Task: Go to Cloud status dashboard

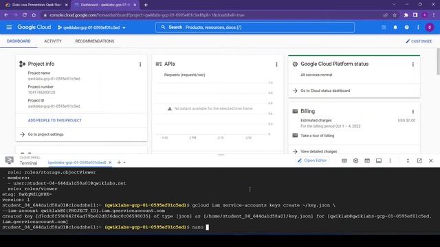Action: (325, 91)
